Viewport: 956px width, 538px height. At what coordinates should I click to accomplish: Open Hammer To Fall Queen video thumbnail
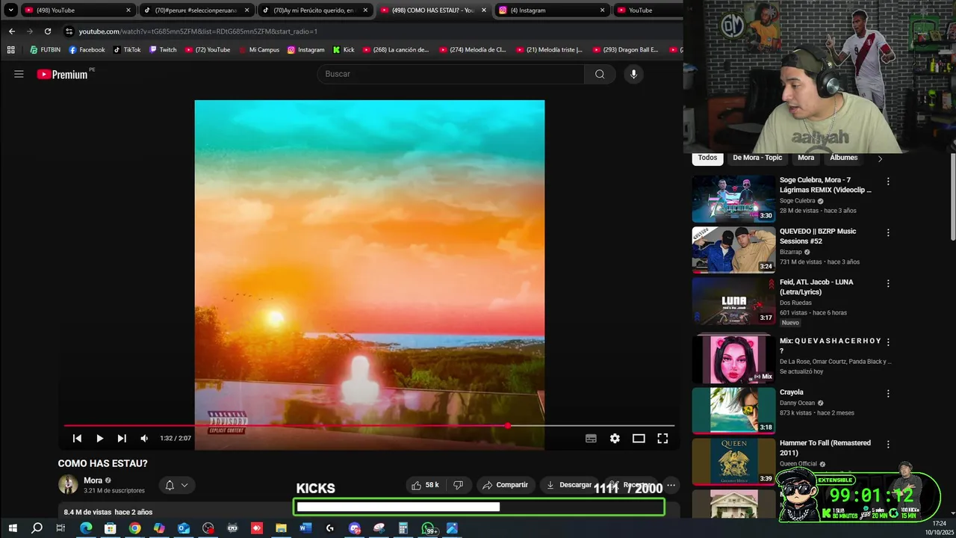[733, 461]
